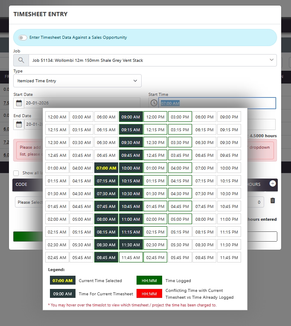This screenshot has height=326, width=291.
Task: Click the Start Time clock icon
Action: point(154,103)
